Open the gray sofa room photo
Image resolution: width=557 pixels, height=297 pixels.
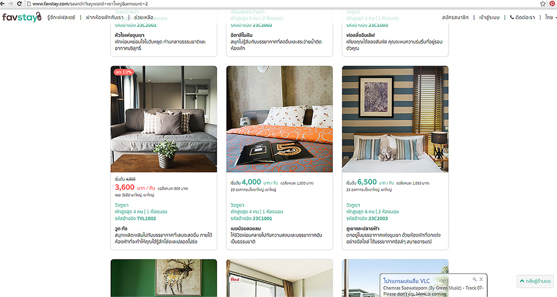164,119
